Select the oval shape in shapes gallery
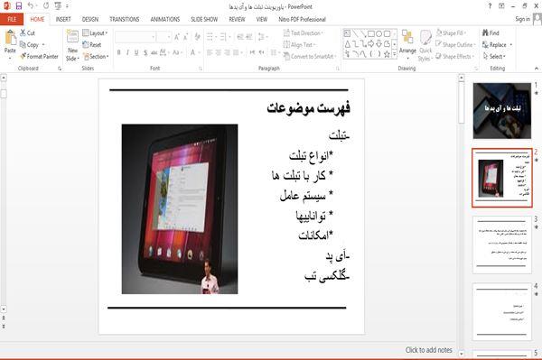Screen dimensions: 542x360 pyautogui.click(x=379, y=33)
